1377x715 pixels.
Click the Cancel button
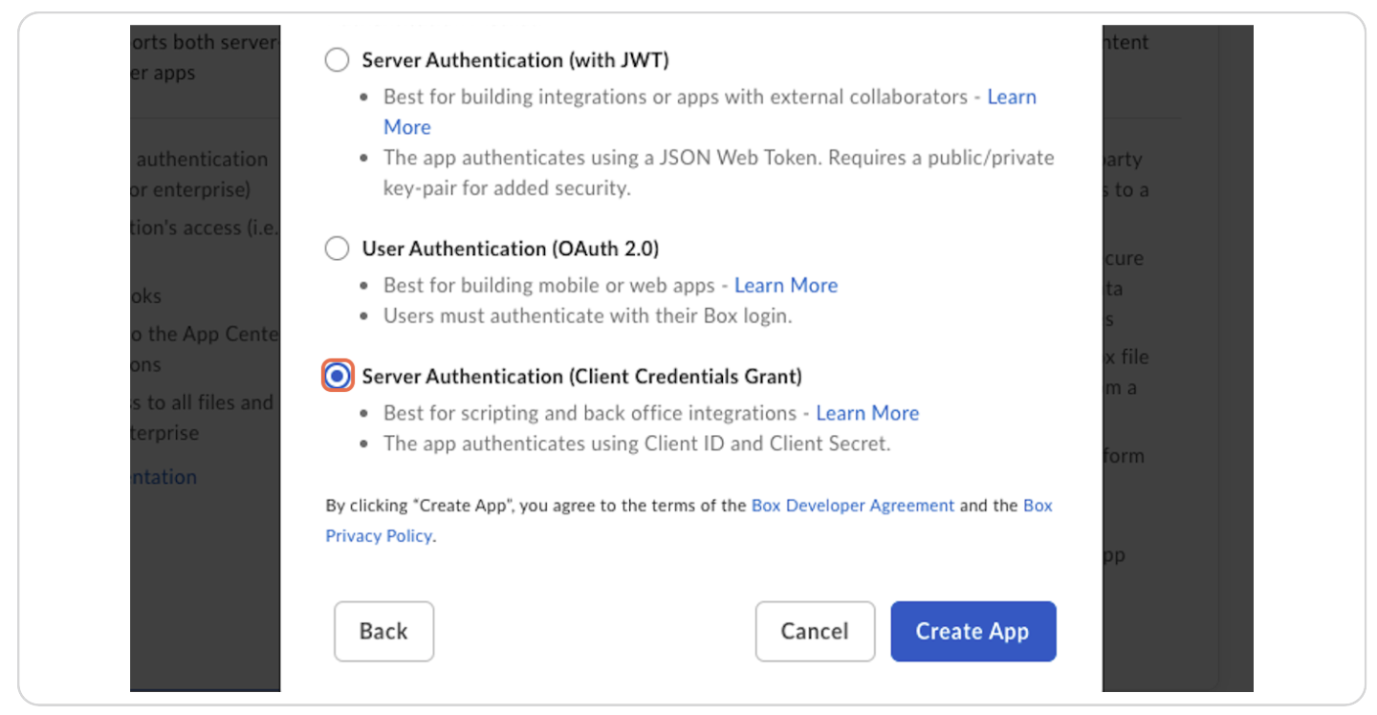coord(815,631)
